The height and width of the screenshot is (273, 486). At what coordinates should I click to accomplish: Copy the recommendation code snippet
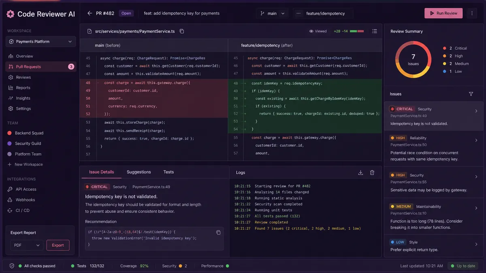coord(218,232)
